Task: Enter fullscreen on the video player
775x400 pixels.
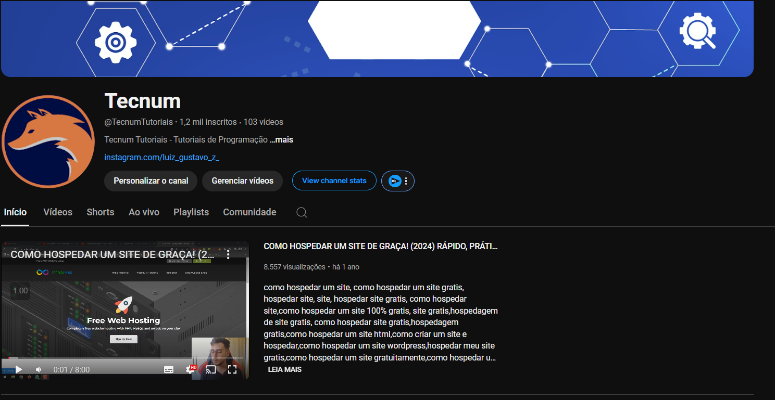Action: click(x=232, y=369)
